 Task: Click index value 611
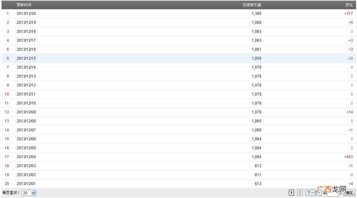[258, 175]
